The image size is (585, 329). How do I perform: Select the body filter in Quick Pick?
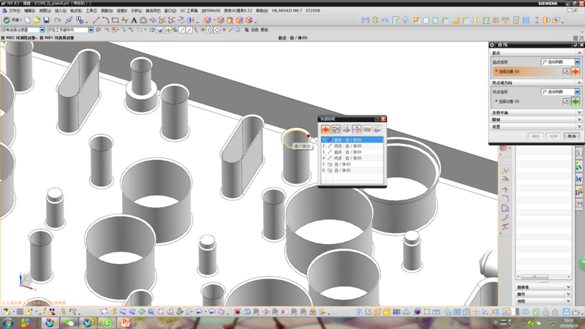tap(367, 129)
